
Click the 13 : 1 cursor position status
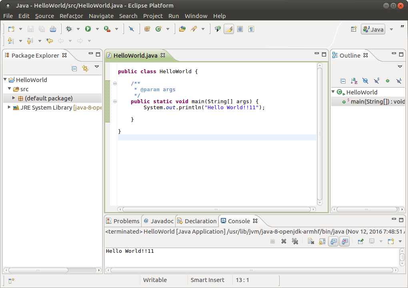point(242,280)
